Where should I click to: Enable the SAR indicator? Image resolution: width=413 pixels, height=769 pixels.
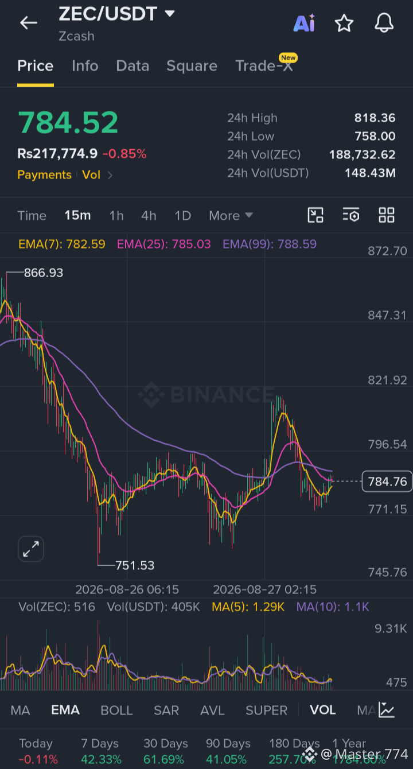pos(166,710)
